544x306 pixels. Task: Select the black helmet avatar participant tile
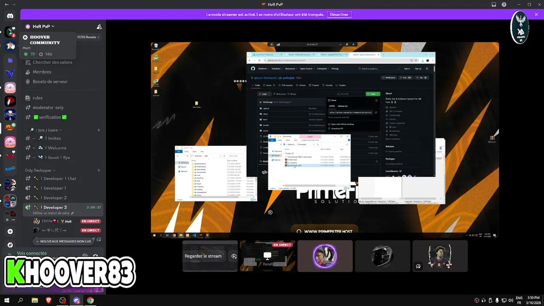[382, 256]
